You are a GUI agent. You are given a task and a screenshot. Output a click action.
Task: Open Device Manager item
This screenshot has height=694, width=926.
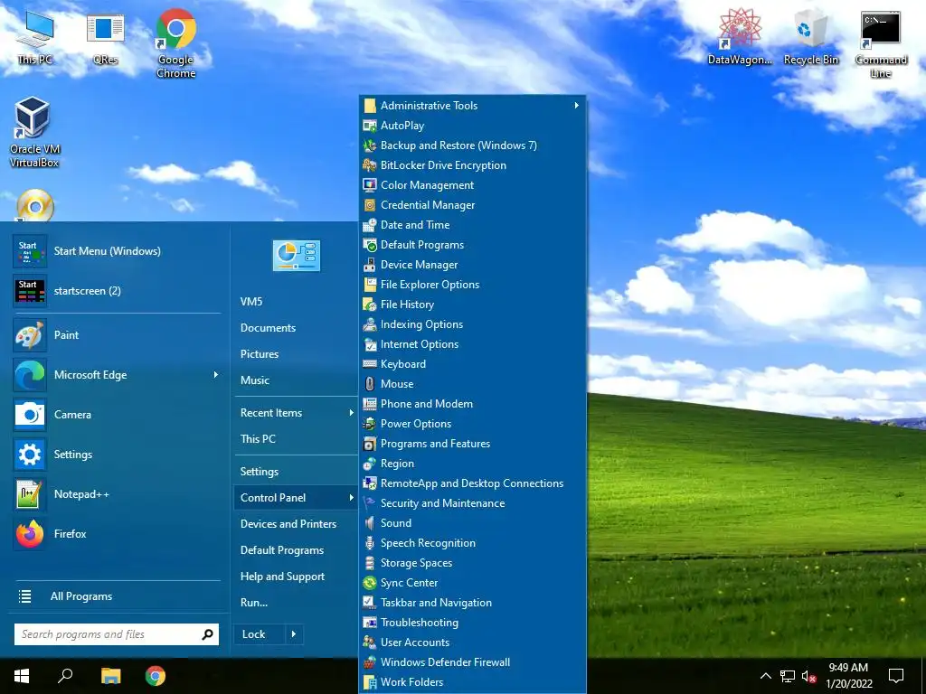[x=472, y=265]
